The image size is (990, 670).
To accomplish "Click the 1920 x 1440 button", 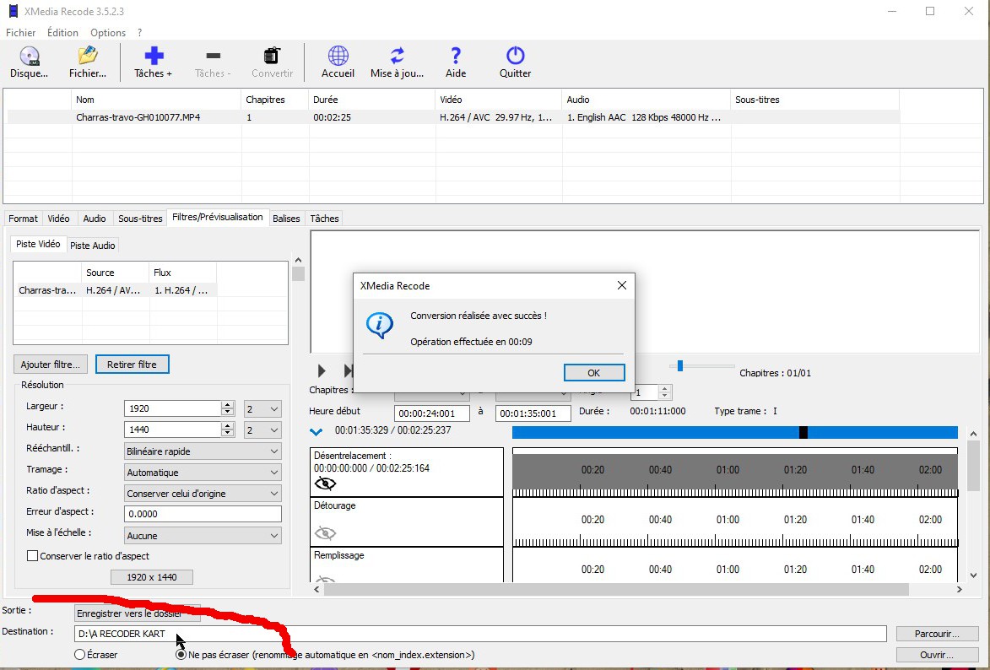I will pyautogui.click(x=152, y=577).
